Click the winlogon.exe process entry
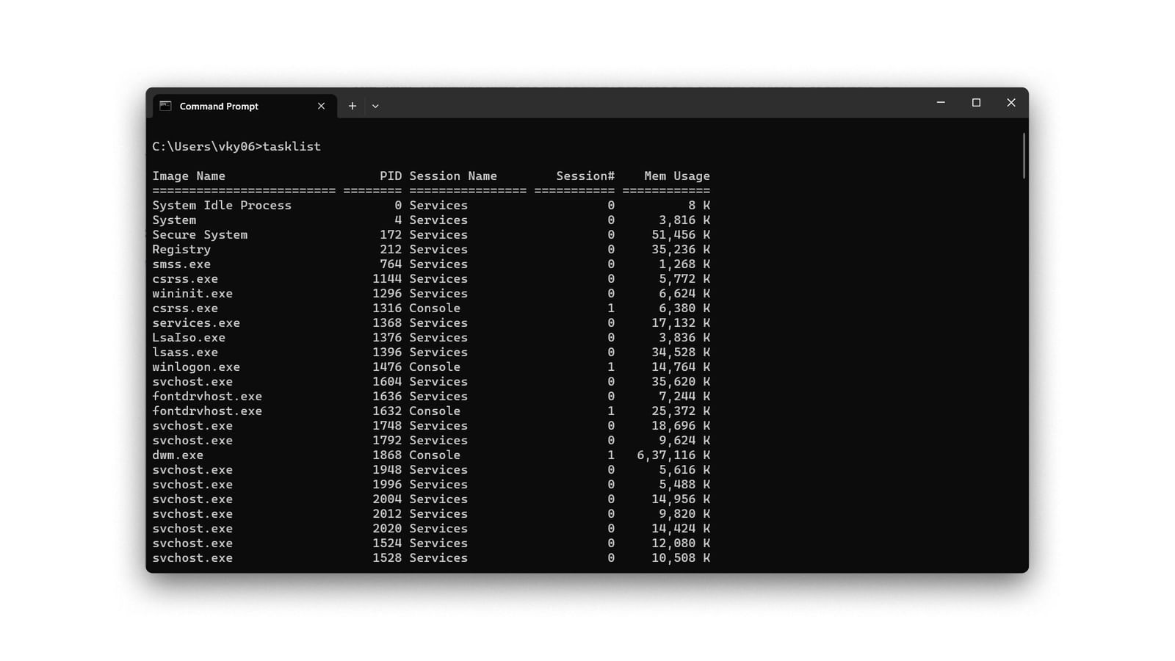Viewport: 1175px width, 661px height. click(x=196, y=366)
